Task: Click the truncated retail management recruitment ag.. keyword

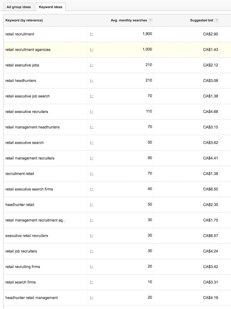Action: point(35,220)
